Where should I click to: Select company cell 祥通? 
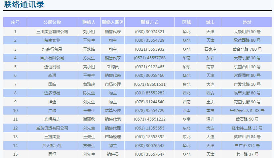(x=52, y=102)
